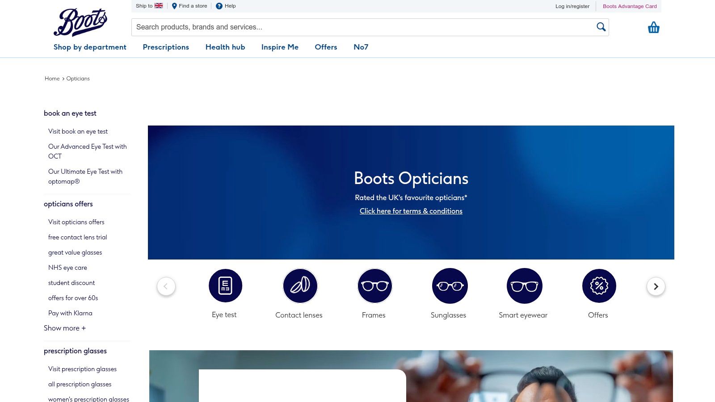Image resolution: width=715 pixels, height=402 pixels.
Task: Click 'all prescription glasses'
Action: [x=80, y=384]
